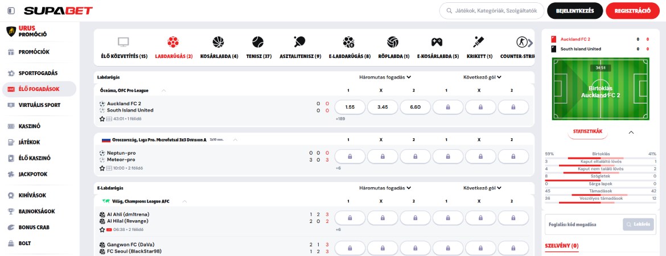Open the Gangwon FC (DaVa) match row
Screen dimensions: 666x256
(314, 247)
